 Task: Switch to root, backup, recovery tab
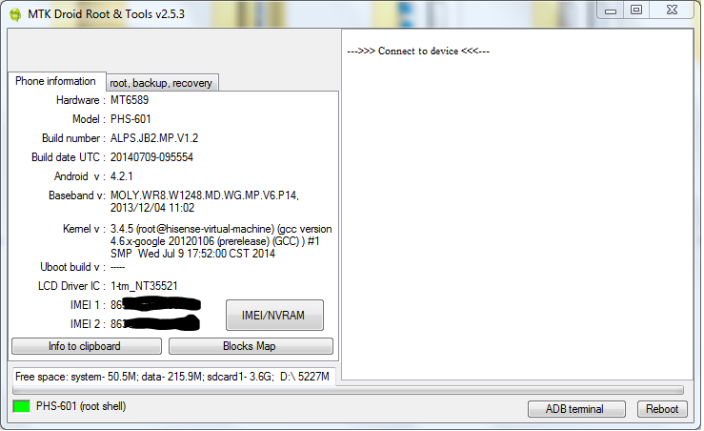click(x=161, y=83)
